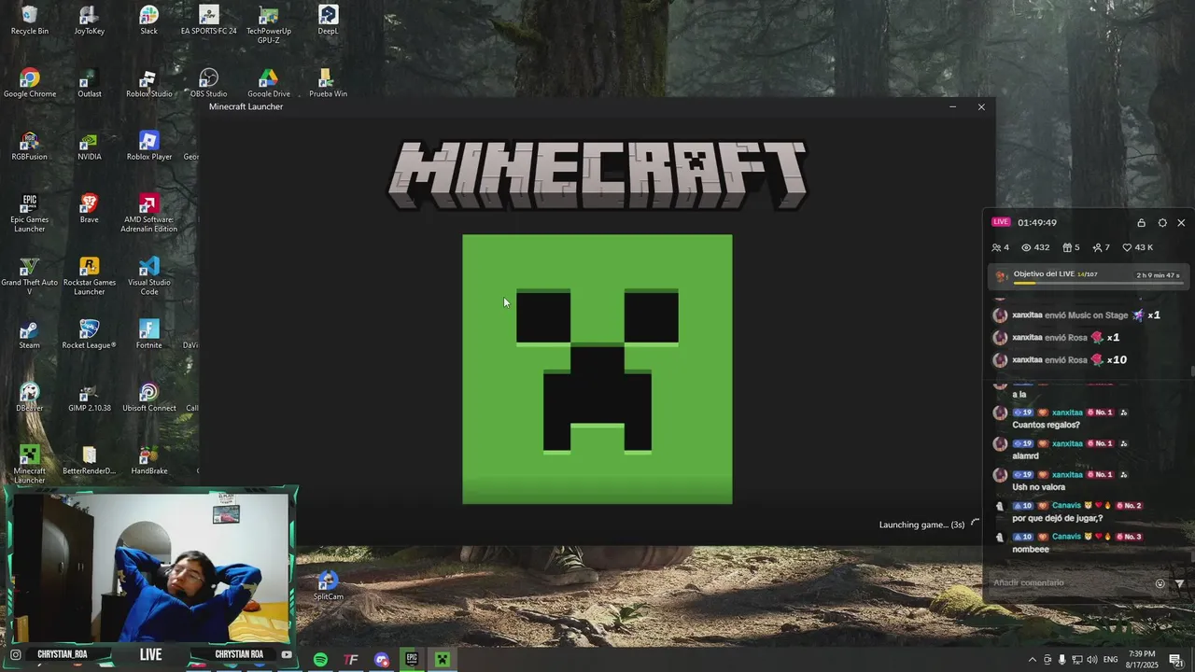1195x672 pixels.
Task: Select AMD Software Adrenalin Edition icon
Action: coord(148,213)
